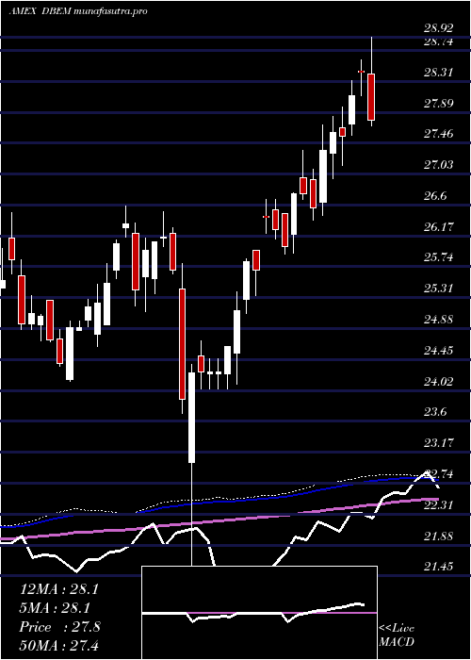Click the 50MA : 27.4 readout
This screenshot has width=471, height=660.
(59, 646)
